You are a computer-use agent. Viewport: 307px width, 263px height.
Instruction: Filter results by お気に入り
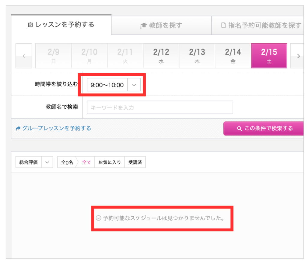click(110, 162)
